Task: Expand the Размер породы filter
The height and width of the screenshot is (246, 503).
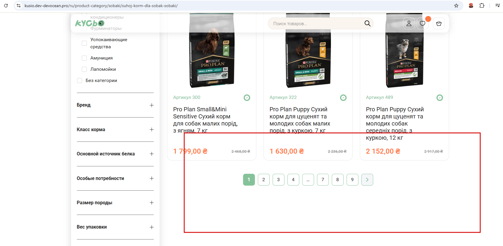Action: [x=115, y=203]
